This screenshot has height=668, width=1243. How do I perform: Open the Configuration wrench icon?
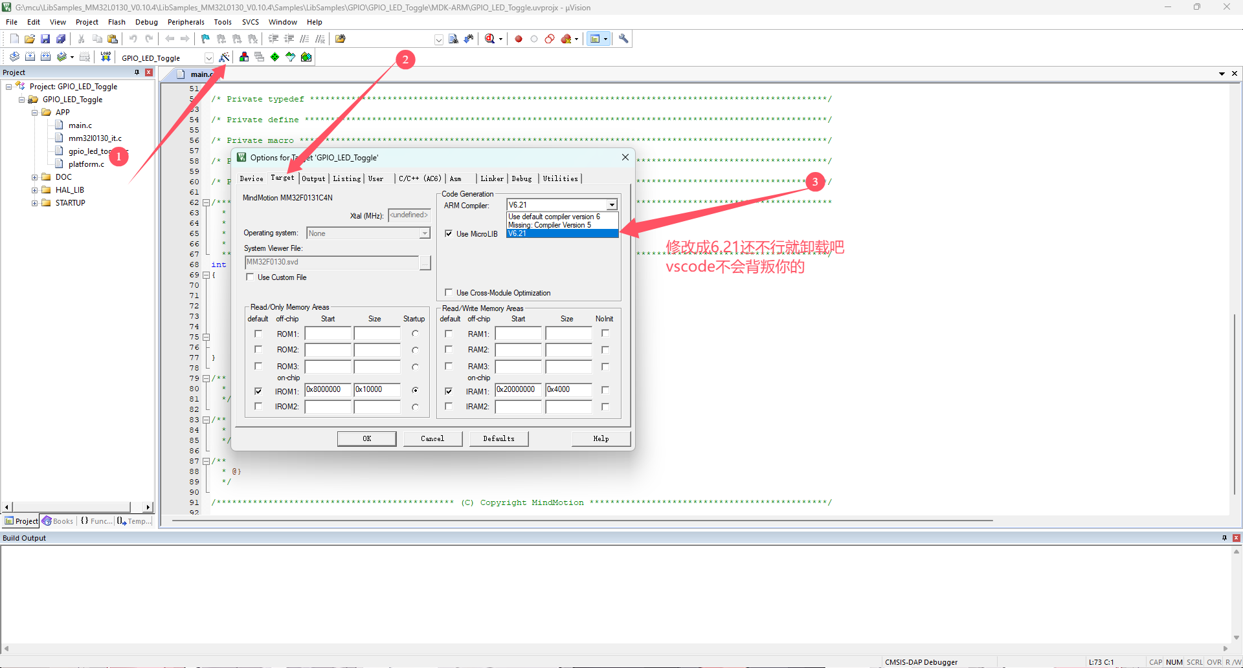[x=623, y=39]
